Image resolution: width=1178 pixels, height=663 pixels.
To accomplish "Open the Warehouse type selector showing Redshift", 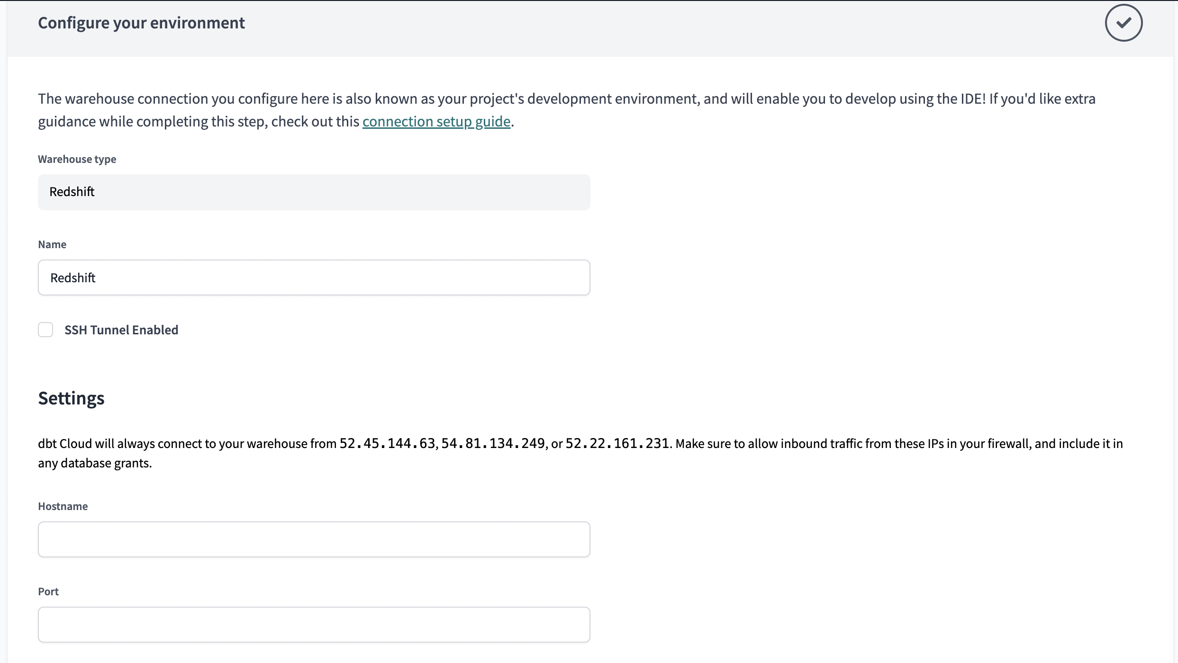I will click(x=314, y=192).
